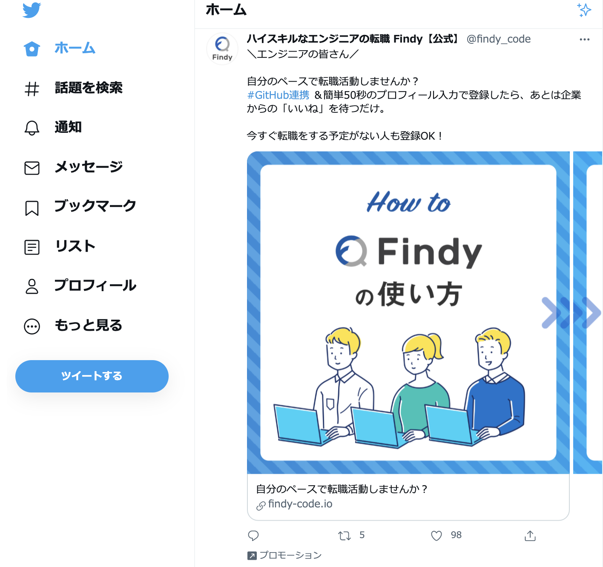Open the How to Findy carousel image

coord(408,312)
